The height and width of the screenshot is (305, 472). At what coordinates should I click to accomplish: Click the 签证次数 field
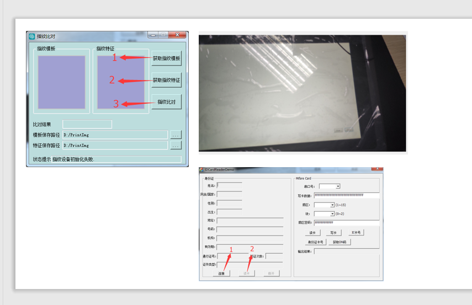274,256
